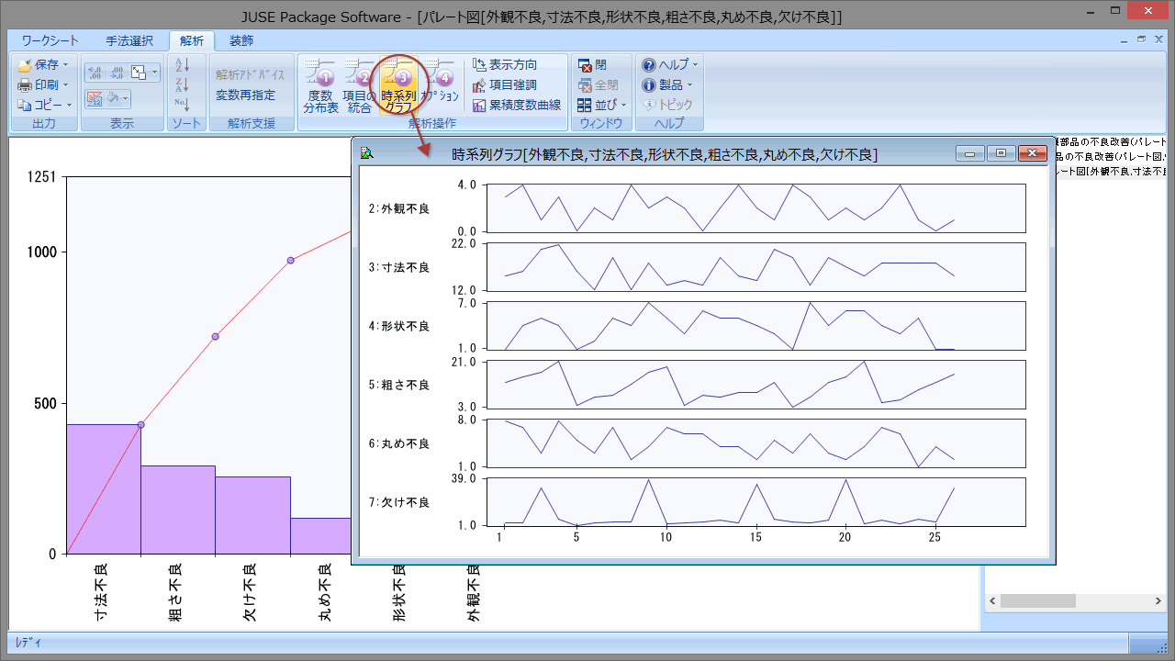Sort ascending A to Z
Image resolution: width=1175 pixels, height=661 pixels.
[182, 65]
